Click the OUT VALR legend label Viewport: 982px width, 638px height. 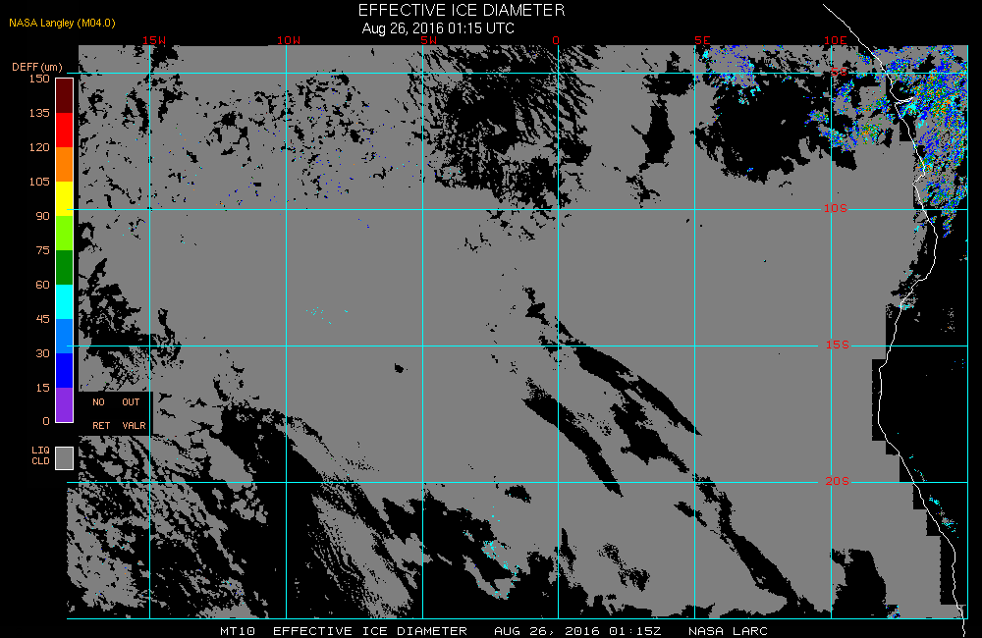pos(134,414)
